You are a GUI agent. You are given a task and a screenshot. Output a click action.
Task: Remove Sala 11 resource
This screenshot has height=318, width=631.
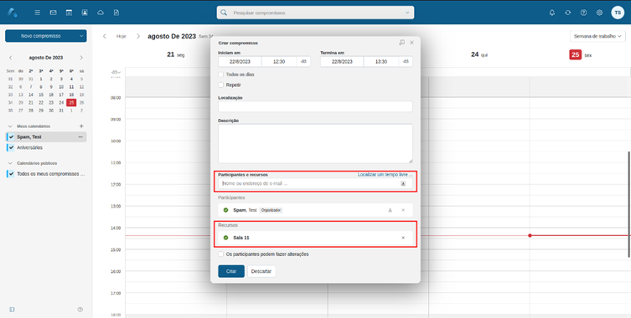403,238
